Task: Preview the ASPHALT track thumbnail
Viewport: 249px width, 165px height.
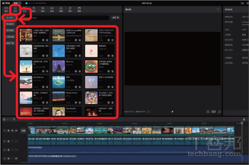Action: pos(91,111)
